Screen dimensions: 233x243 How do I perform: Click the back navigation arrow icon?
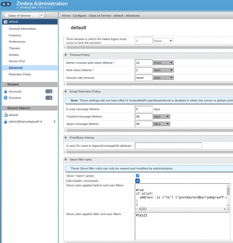pos(4,4)
